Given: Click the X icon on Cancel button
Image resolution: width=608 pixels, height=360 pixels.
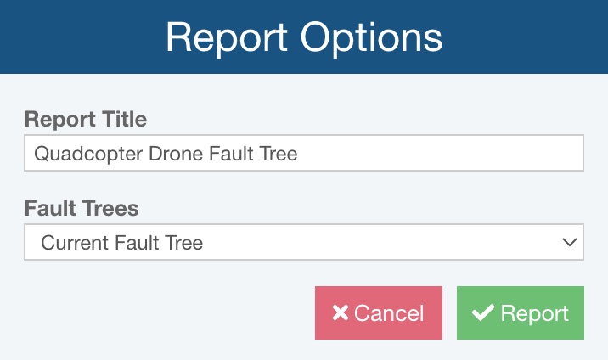Looking at the screenshot, I should (341, 313).
